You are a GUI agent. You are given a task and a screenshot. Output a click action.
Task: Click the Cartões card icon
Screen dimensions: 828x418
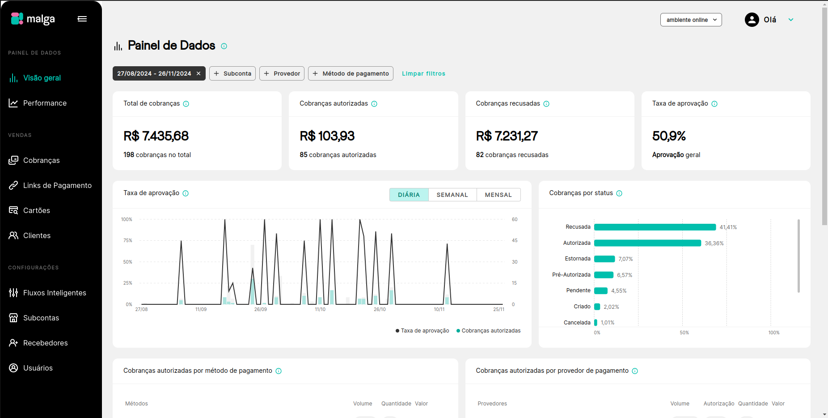13,210
